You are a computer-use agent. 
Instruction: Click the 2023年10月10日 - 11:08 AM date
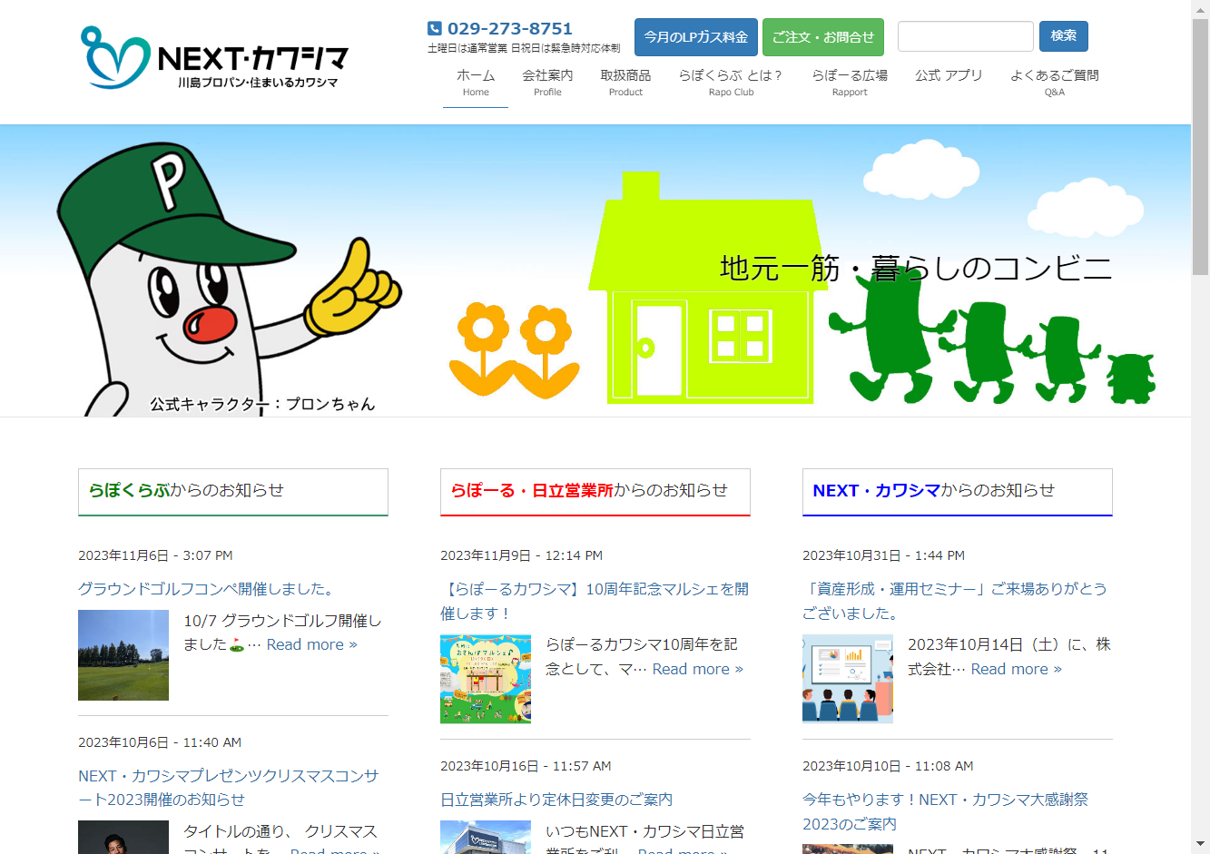pyautogui.click(x=888, y=766)
